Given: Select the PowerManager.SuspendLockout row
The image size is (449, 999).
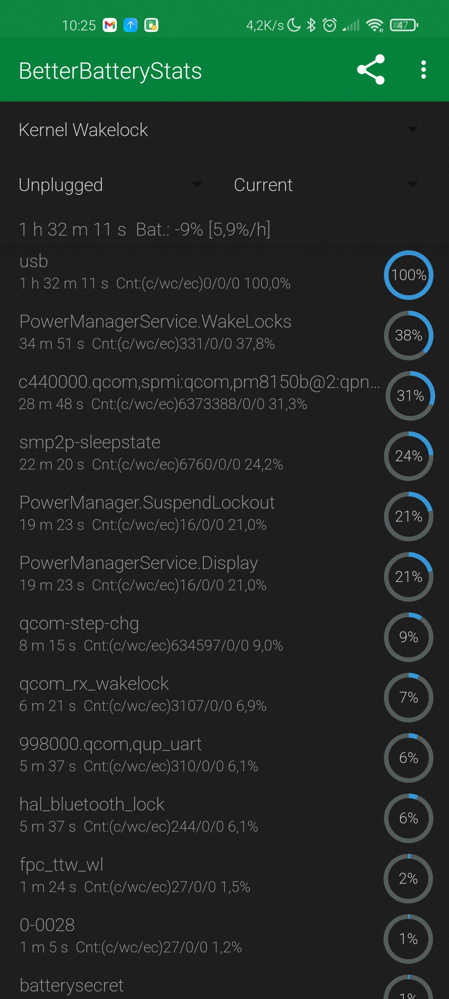Looking at the screenshot, I should click(x=224, y=514).
